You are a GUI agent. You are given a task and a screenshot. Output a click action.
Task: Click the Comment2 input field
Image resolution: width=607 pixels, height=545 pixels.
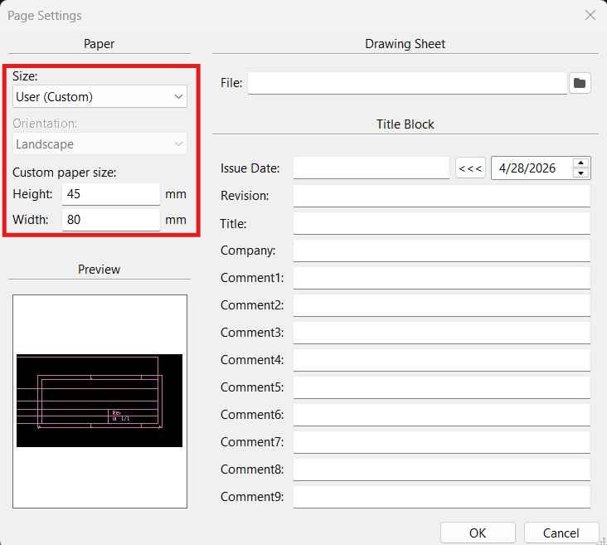(x=442, y=305)
